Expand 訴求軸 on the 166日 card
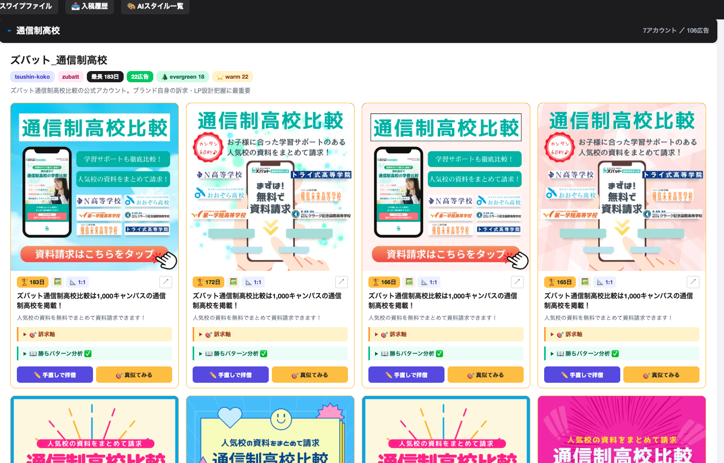 (446, 334)
